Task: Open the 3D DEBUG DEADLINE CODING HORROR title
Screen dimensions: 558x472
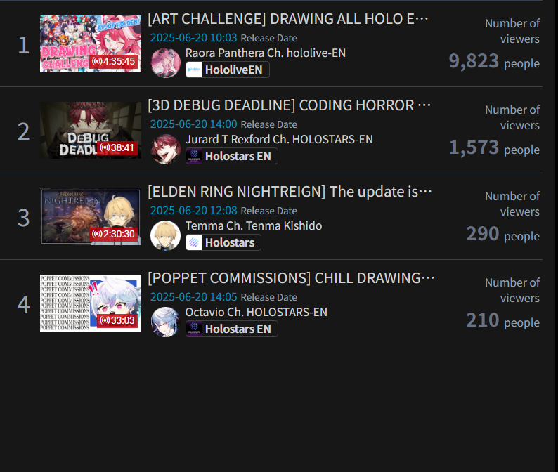Action: pyautogui.click(x=290, y=105)
